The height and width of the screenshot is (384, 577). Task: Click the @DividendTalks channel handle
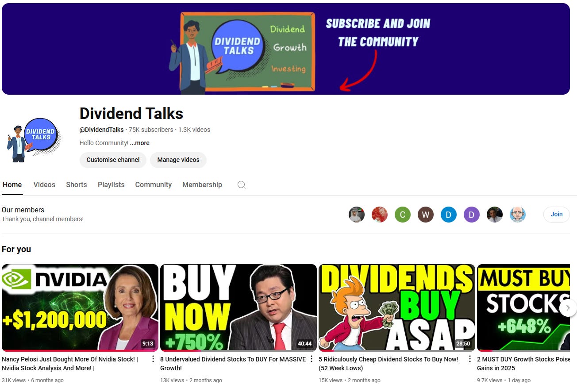(x=102, y=130)
